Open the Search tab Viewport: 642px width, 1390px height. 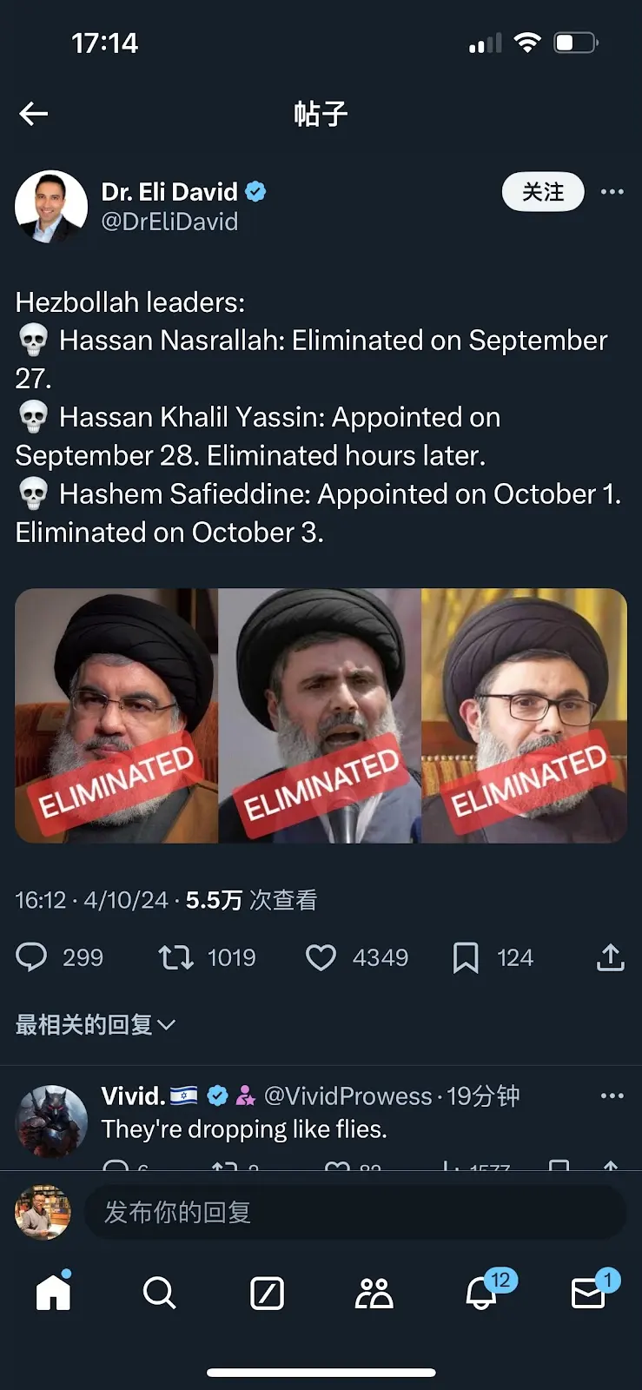pos(159,1293)
